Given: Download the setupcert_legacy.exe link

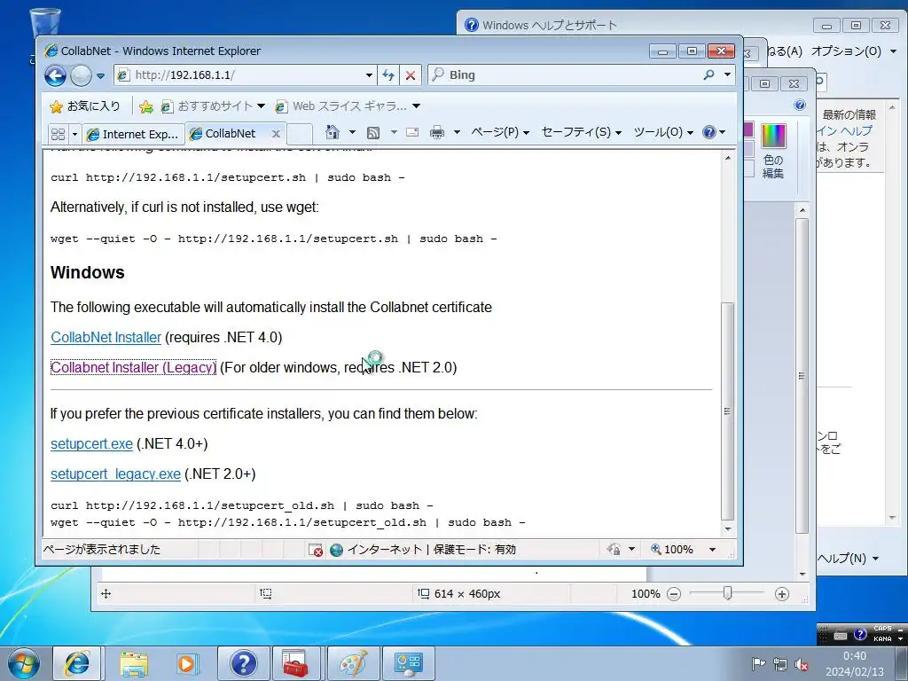Looking at the screenshot, I should [x=115, y=474].
